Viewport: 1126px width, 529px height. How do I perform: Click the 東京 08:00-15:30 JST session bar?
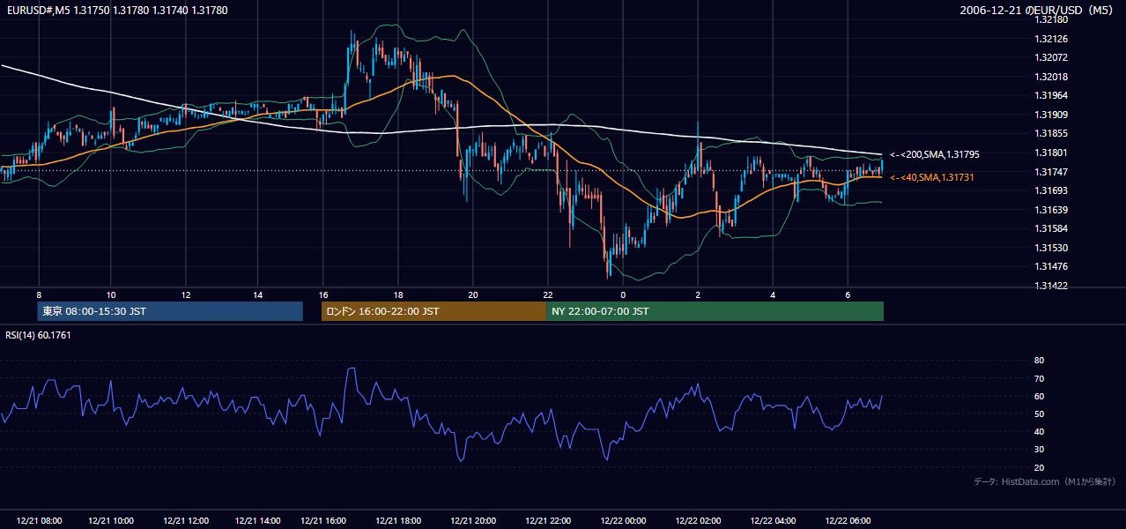pos(171,311)
